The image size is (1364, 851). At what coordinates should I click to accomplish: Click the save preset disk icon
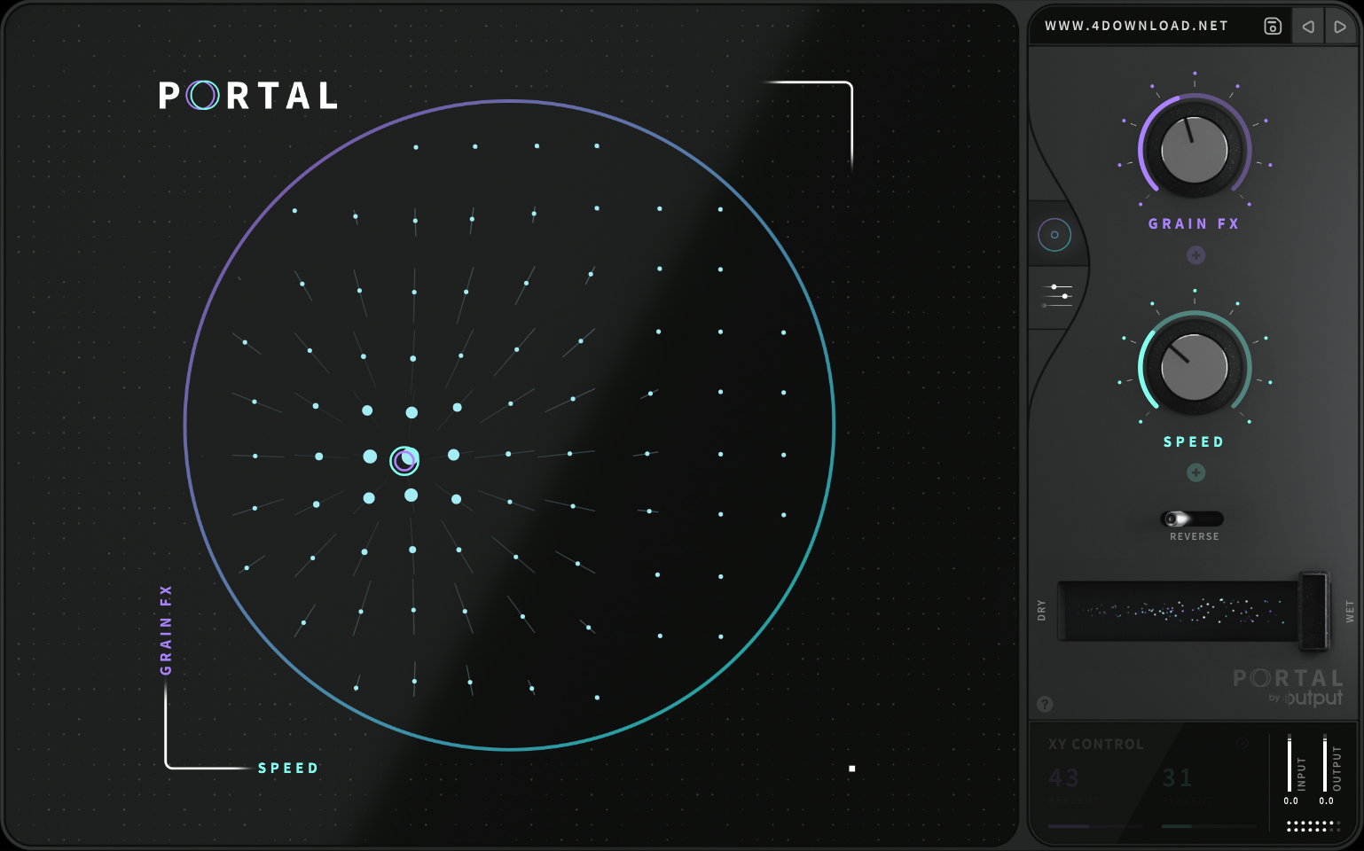pyautogui.click(x=1273, y=27)
